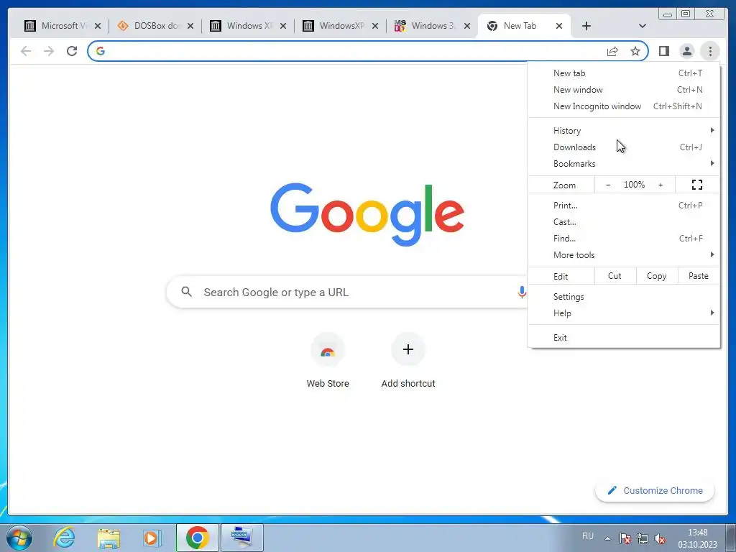Decrease zoom with the minus button
The image size is (736, 552).
[608, 185]
